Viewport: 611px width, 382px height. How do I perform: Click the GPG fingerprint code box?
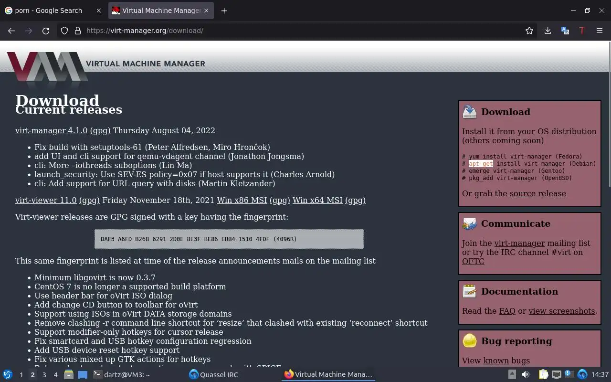pos(229,239)
